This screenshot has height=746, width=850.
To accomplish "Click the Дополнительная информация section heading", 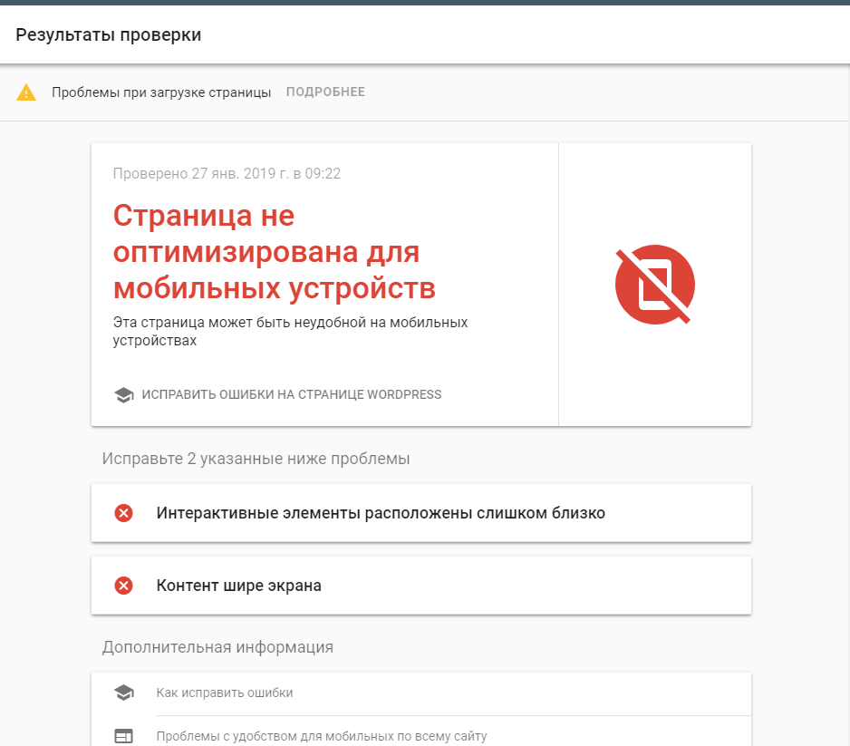I will (217, 647).
